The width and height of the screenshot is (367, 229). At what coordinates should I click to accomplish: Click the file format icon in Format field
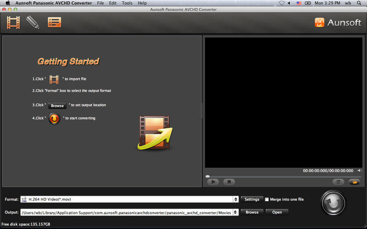(24, 199)
